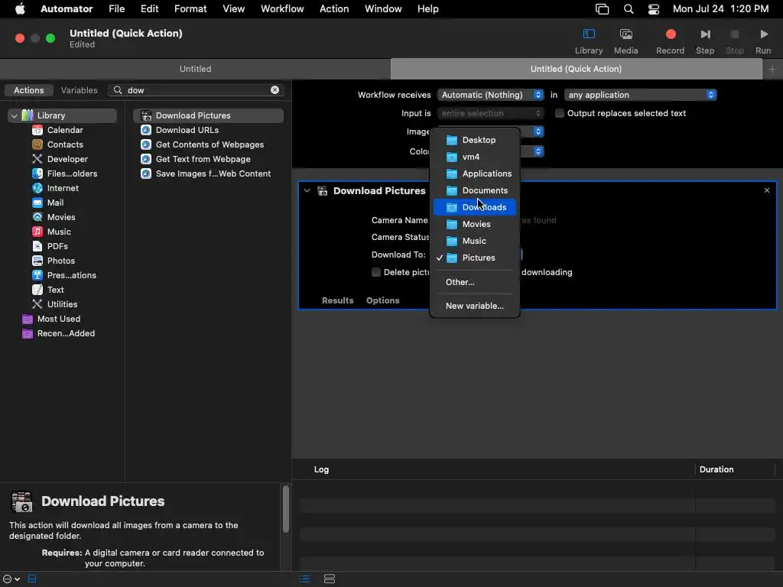Viewport: 783px width, 587px height.
Task: Clear the search field with the x icon
Action: pos(275,90)
